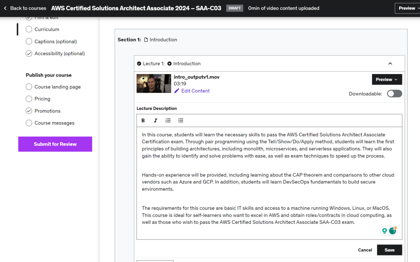
Task: Click the document icon beside section Introduction
Action: (146, 40)
